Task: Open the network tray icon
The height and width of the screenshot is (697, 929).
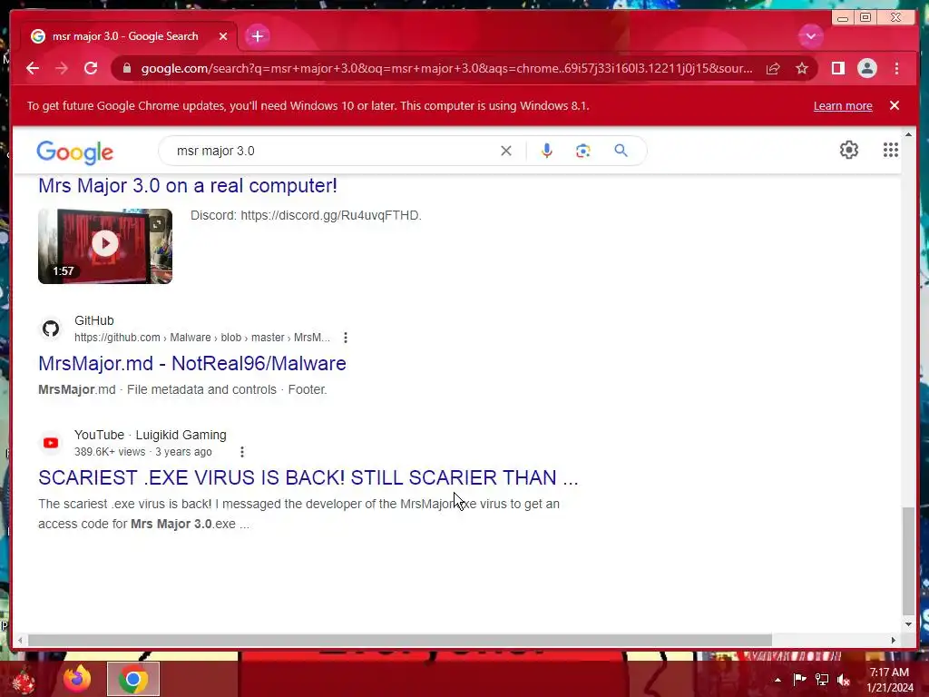Action: pos(822,680)
